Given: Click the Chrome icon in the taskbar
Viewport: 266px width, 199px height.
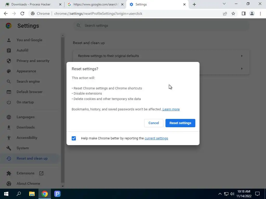Looking at the screenshot, I should 45,194.
